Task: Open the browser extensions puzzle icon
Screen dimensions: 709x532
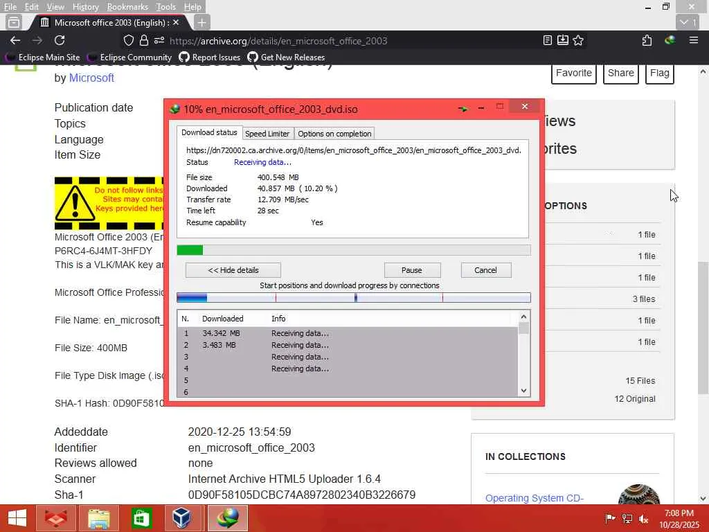Action: (647, 41)
